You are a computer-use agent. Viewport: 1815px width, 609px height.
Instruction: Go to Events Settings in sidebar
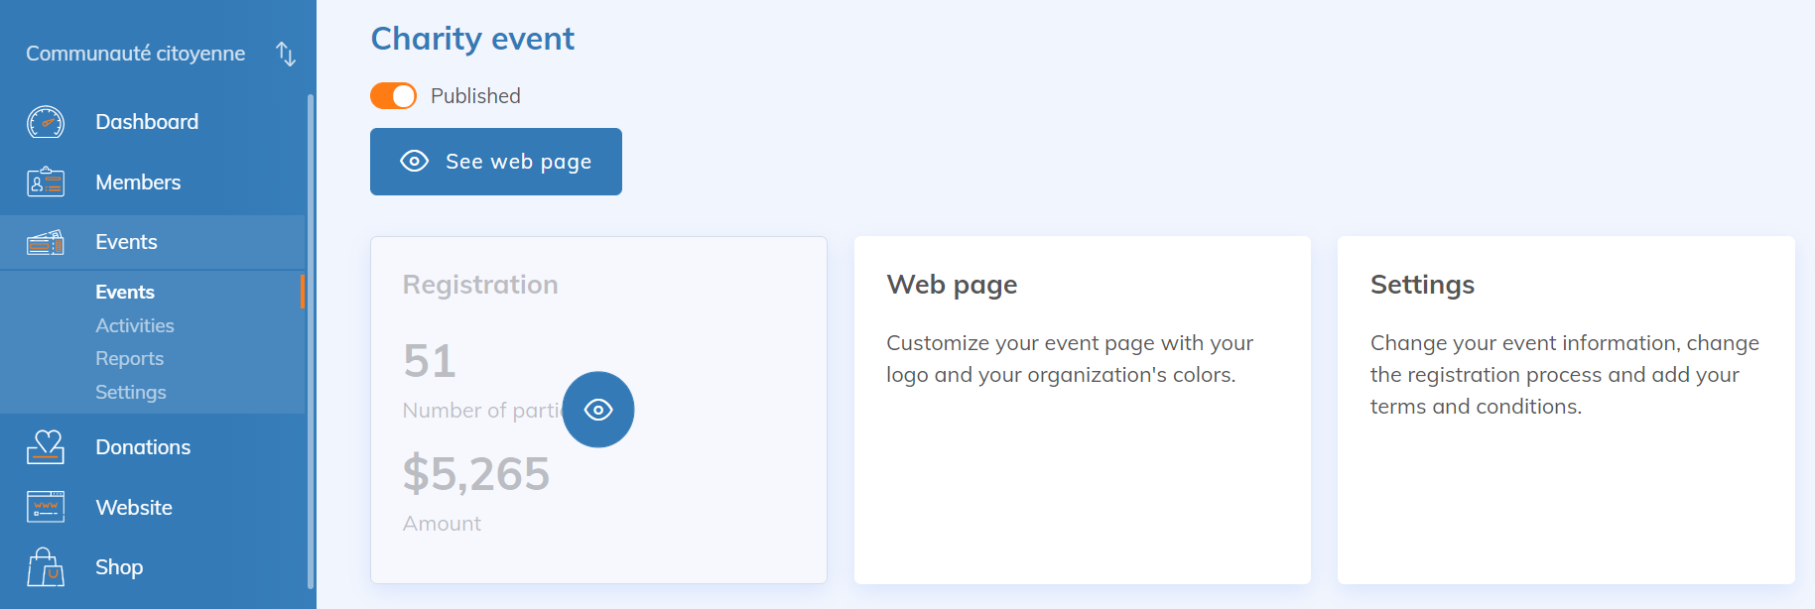click(x=130, y=393)
